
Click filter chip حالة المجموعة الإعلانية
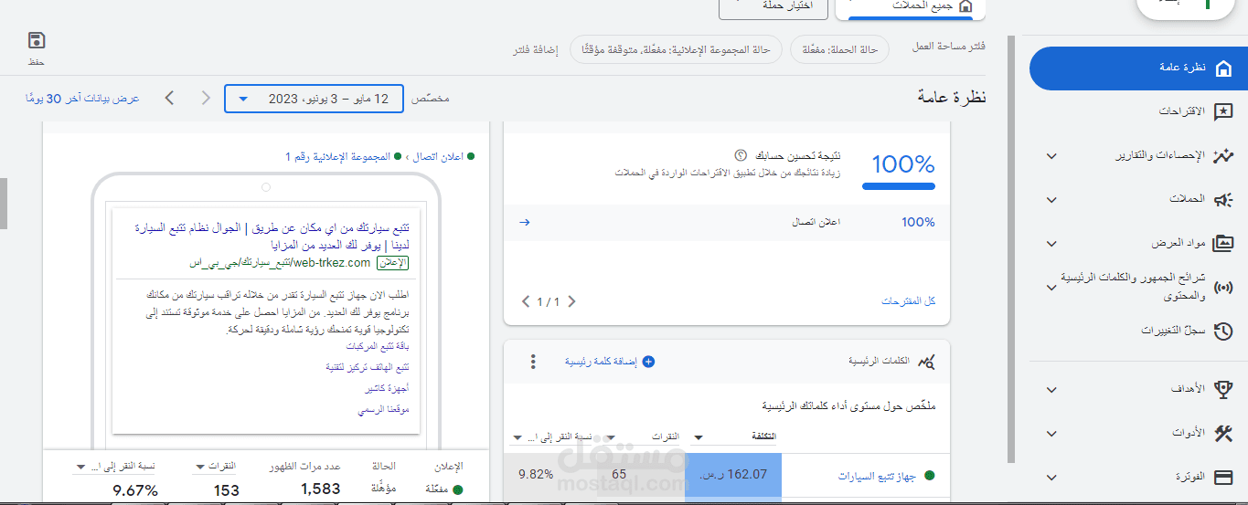[676, 49]
